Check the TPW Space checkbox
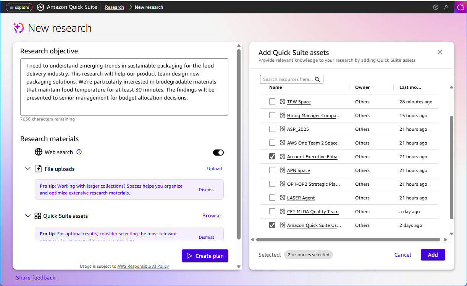 [272, 101]
